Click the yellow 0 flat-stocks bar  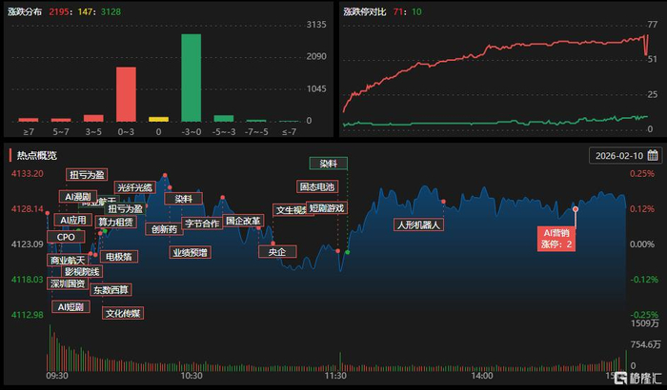[159, 120]
